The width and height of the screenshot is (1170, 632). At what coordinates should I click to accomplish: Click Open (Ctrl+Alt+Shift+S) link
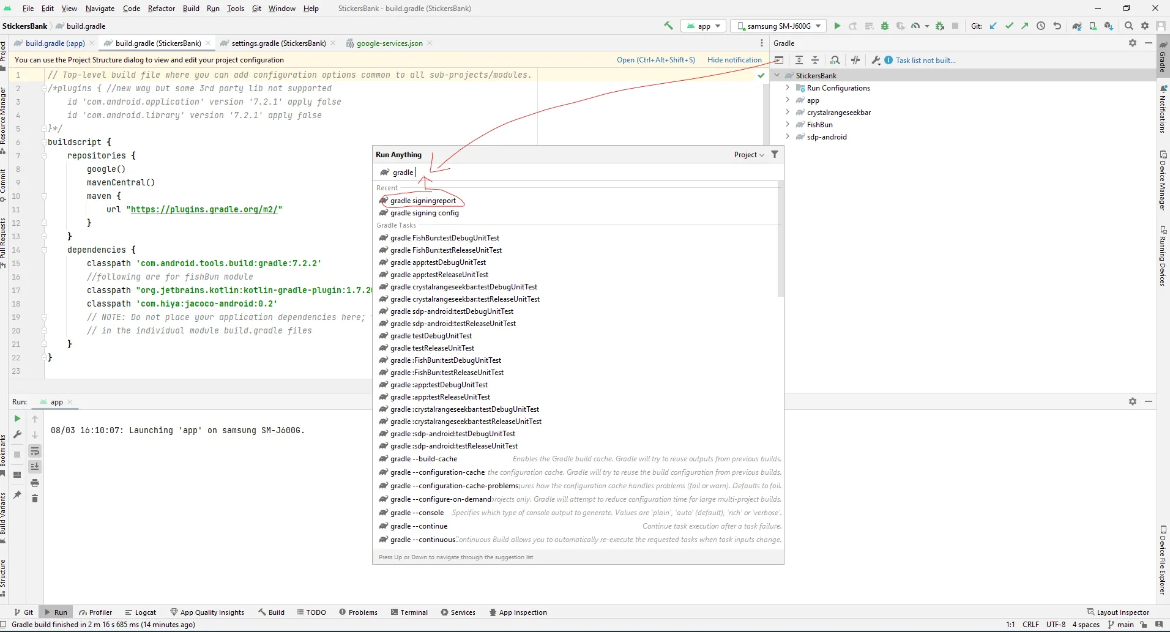pyautogui.click(x=655, y=60)
